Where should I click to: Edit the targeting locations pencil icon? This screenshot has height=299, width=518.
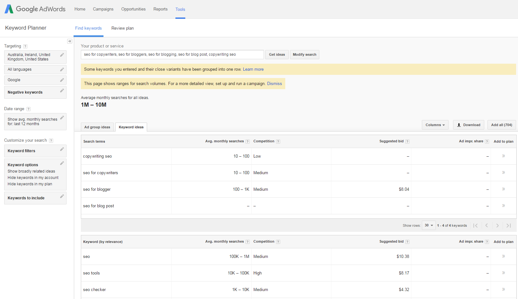pyautogui.click(x=62, y=55)
